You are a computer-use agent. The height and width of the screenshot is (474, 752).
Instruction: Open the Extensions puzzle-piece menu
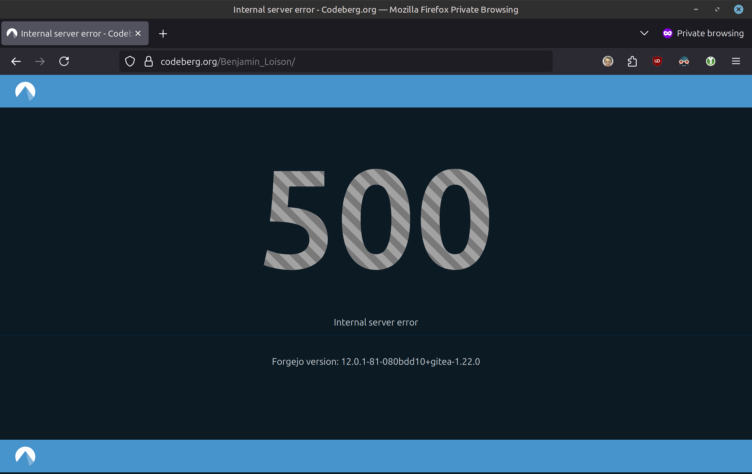pyautogui.click(x=632, y=62)
